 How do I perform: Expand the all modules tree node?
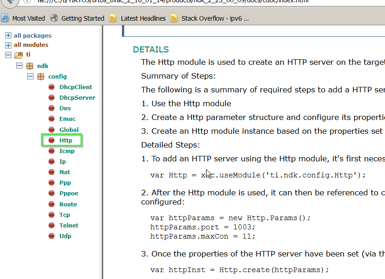[x=8, y=45]
